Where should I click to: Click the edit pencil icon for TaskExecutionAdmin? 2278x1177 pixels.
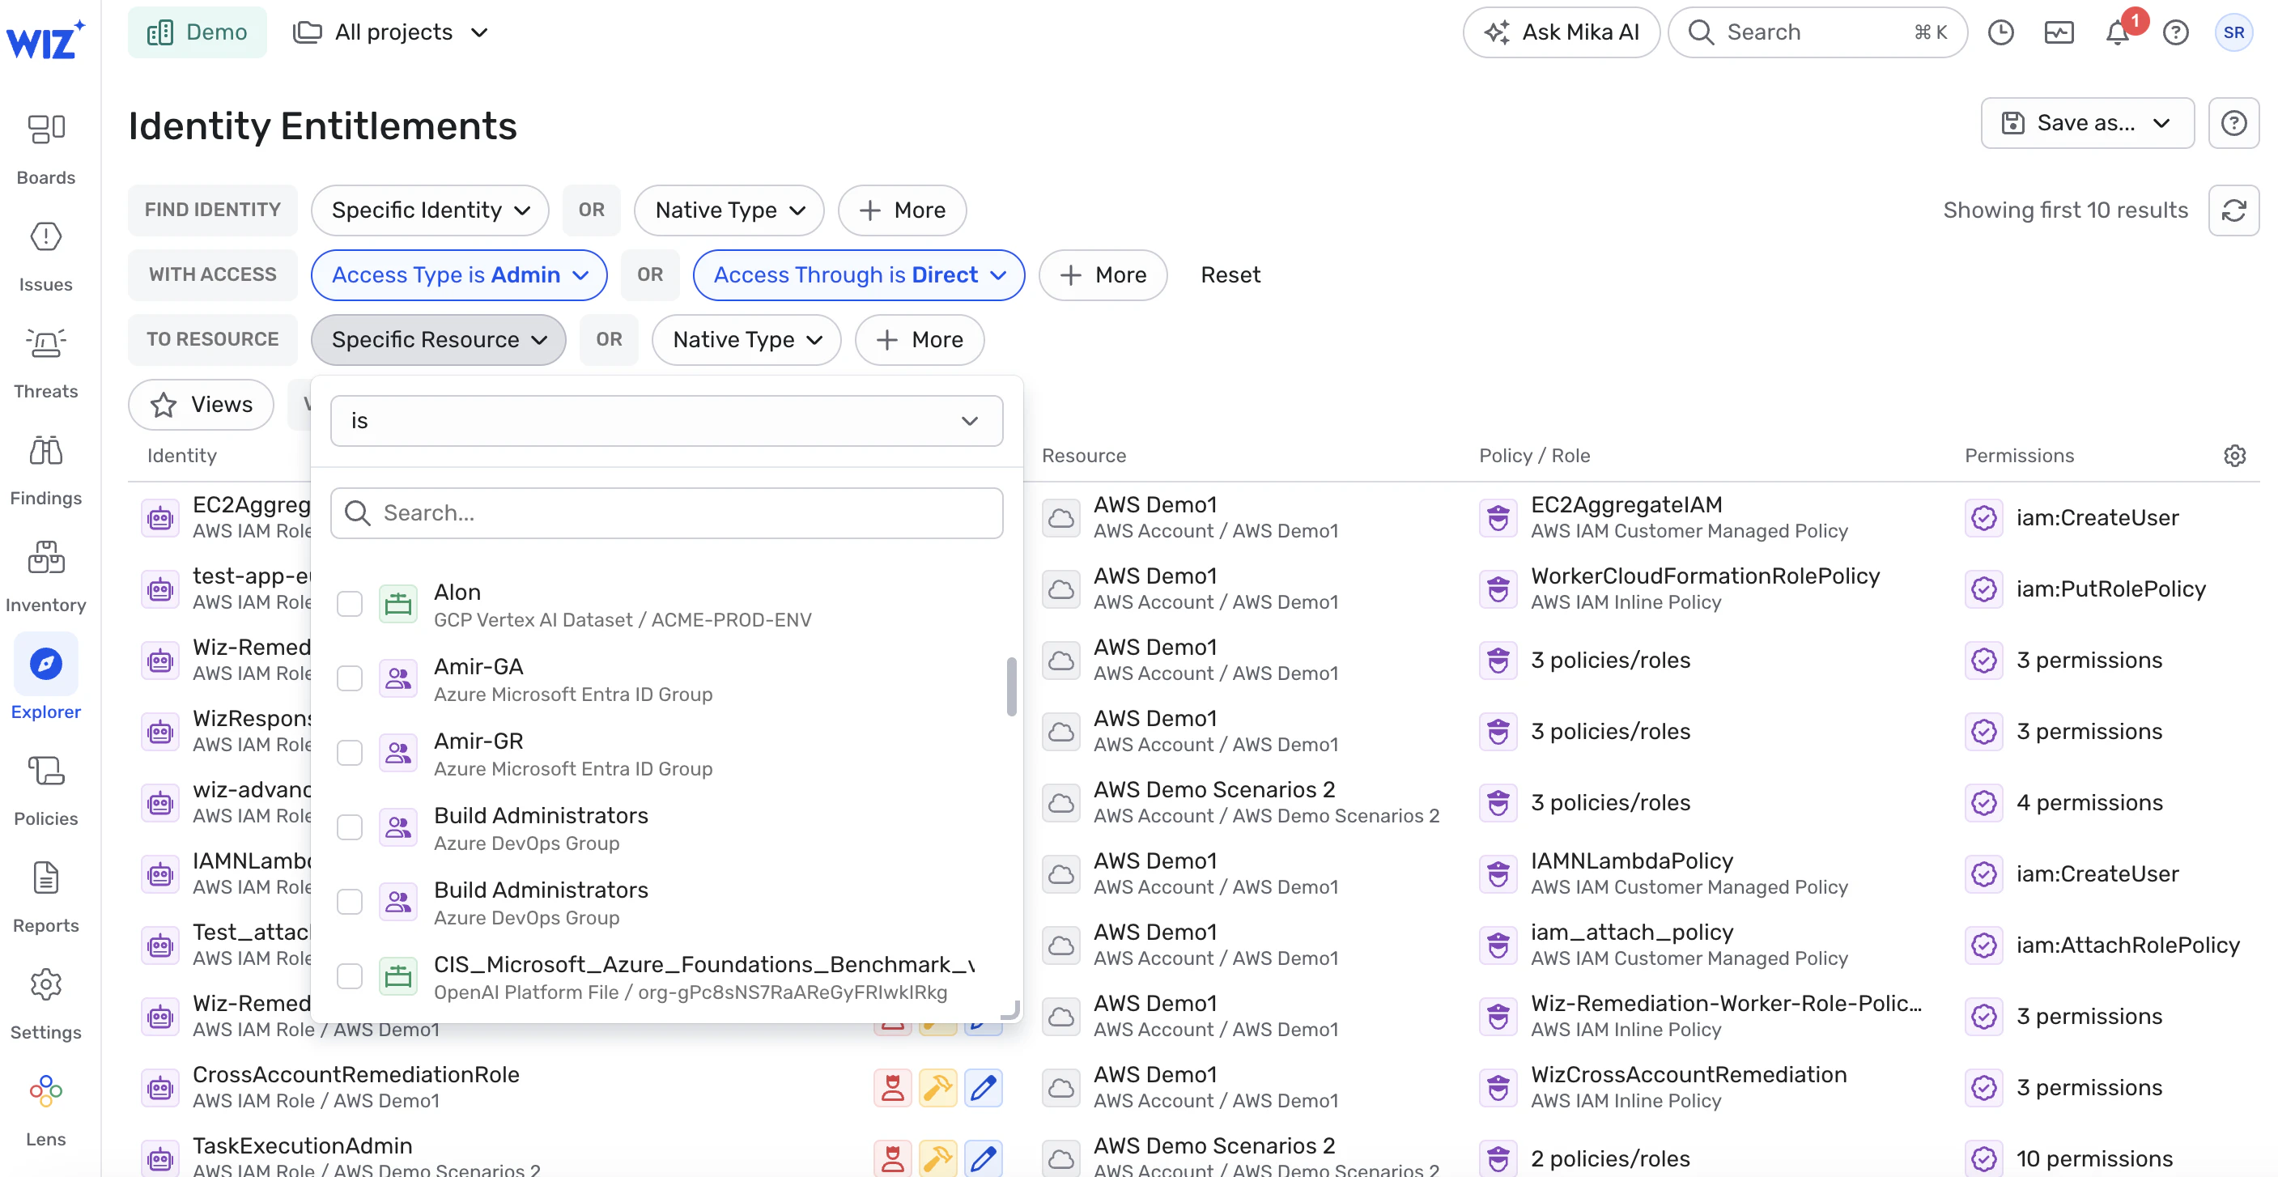pyautogui.click(x=984, y=1158)
